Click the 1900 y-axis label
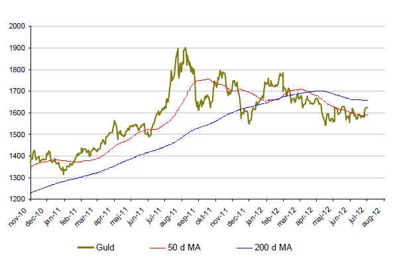 point(17,48)
